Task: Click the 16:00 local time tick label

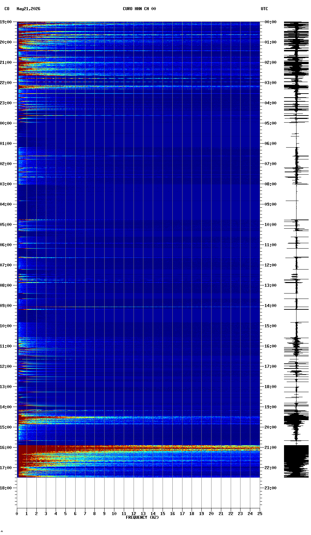Action: 6,448
